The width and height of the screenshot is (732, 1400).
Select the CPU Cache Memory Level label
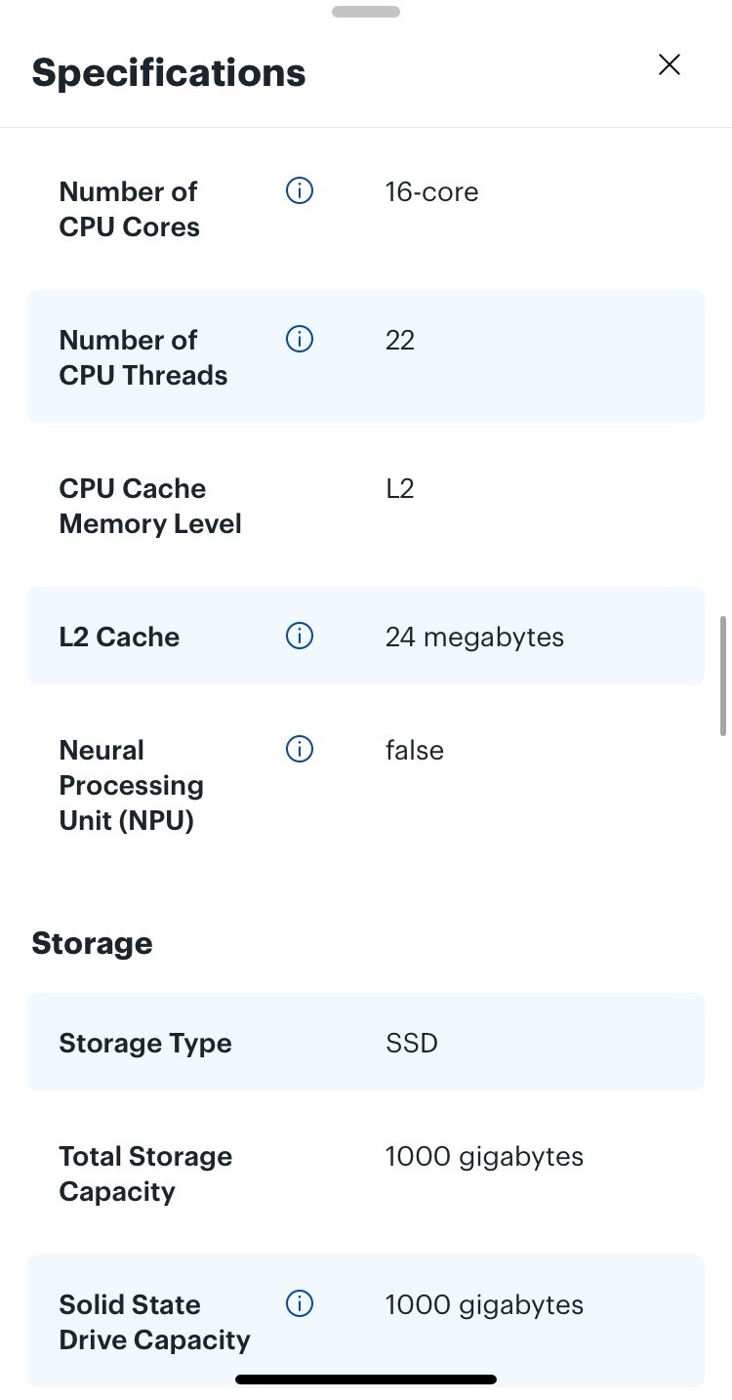[150, 506]
